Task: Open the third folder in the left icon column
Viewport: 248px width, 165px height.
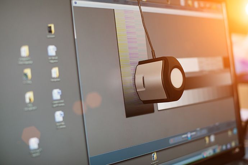Action: click(29, 97)
